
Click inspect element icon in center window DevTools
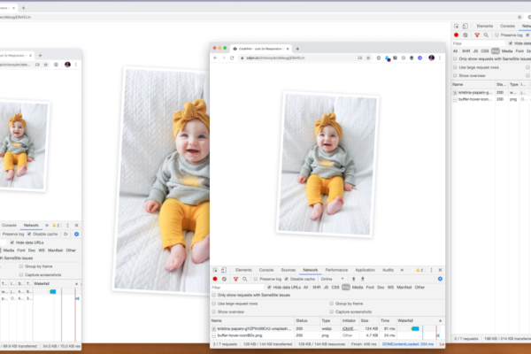tap(215, 270)
